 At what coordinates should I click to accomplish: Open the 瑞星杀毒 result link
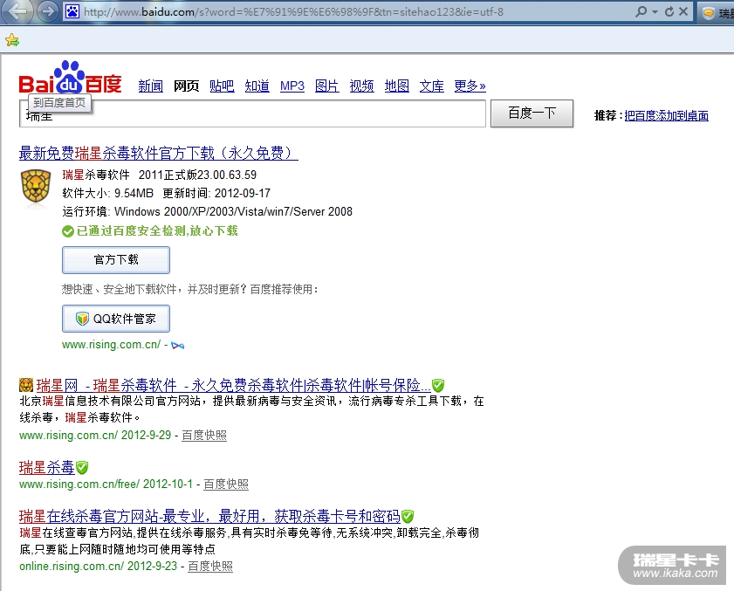pyautogui.click(x=47, y=467)
